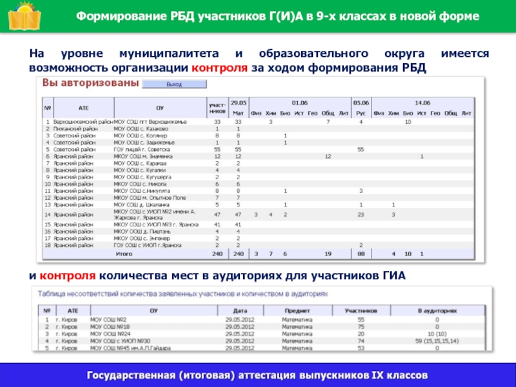516x387 pixels.
Task: Click the 'Предмет' column header
Action: [x=297, y=311]
